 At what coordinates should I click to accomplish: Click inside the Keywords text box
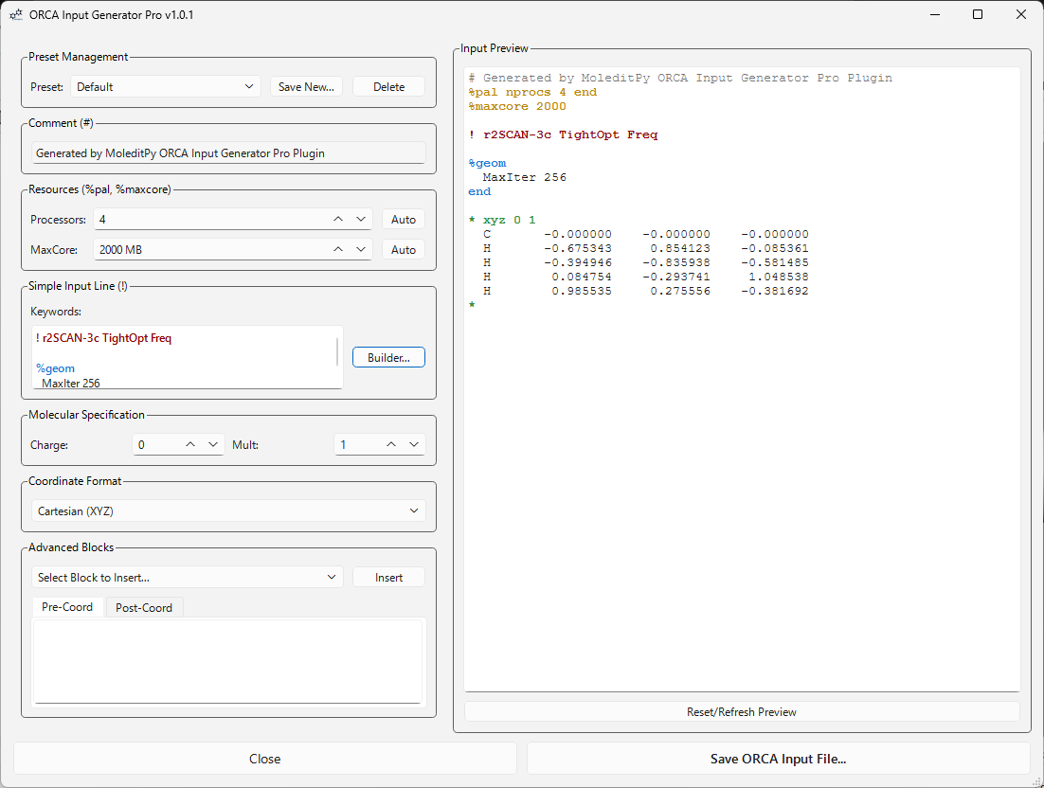(x=185, y=357)
